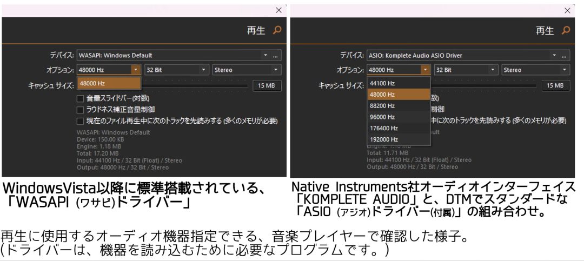584x261 pixels.
Task: Click the キャッシュ サイズ label in WASAPI window
Action: [x=51, y=85]
